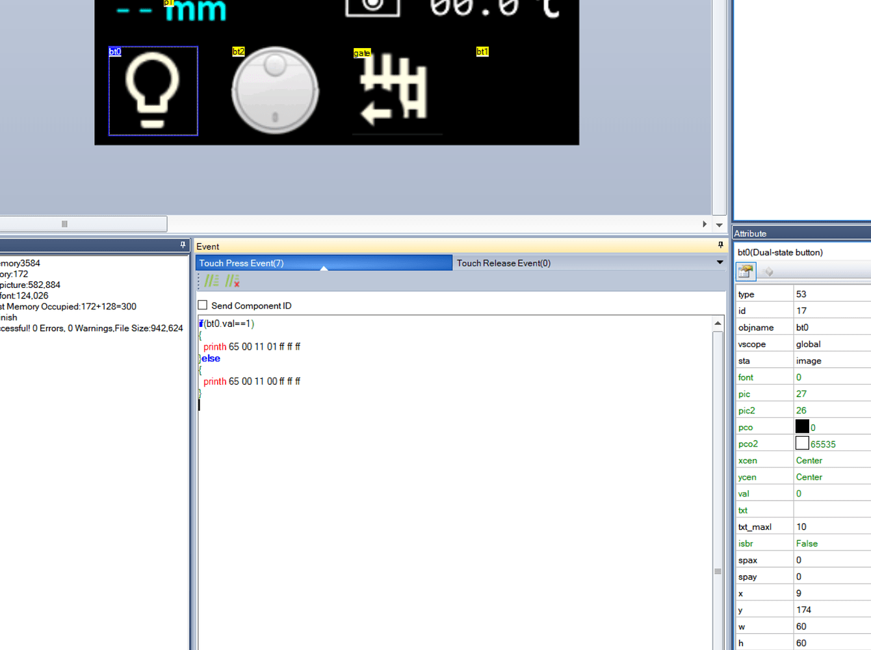
Task: Switch to the Touch Release Event tab
Action: tap(502, 263)
